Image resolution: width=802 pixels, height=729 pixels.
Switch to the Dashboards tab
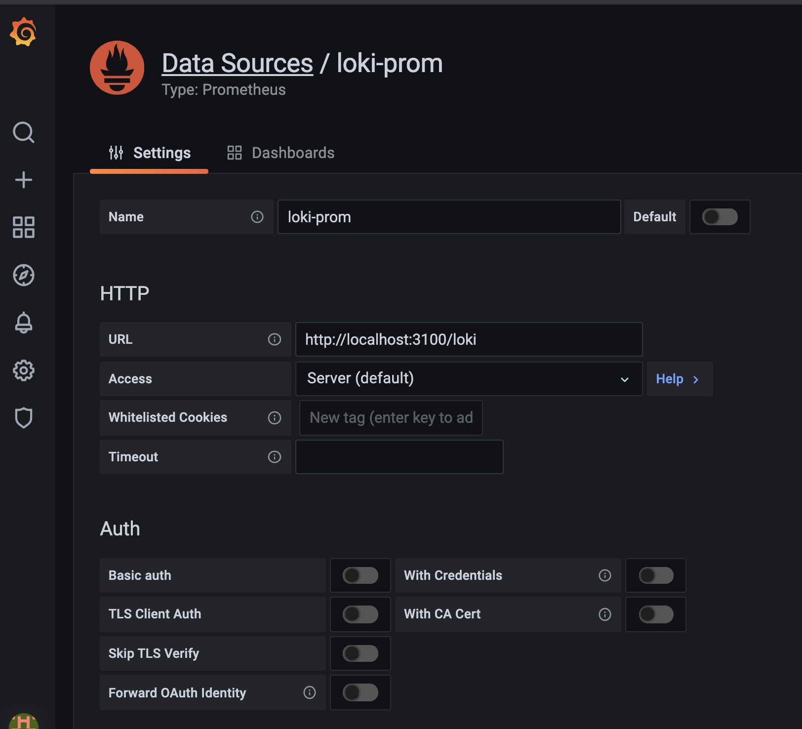click(x=281, y=153)
